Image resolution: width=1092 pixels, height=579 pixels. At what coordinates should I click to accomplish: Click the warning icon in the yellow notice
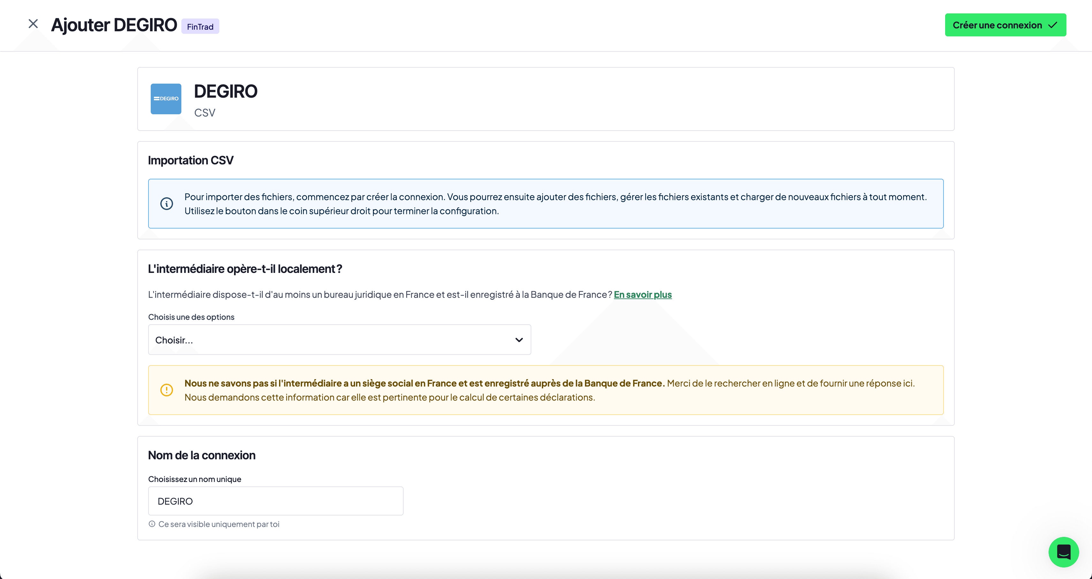(167, 390)
